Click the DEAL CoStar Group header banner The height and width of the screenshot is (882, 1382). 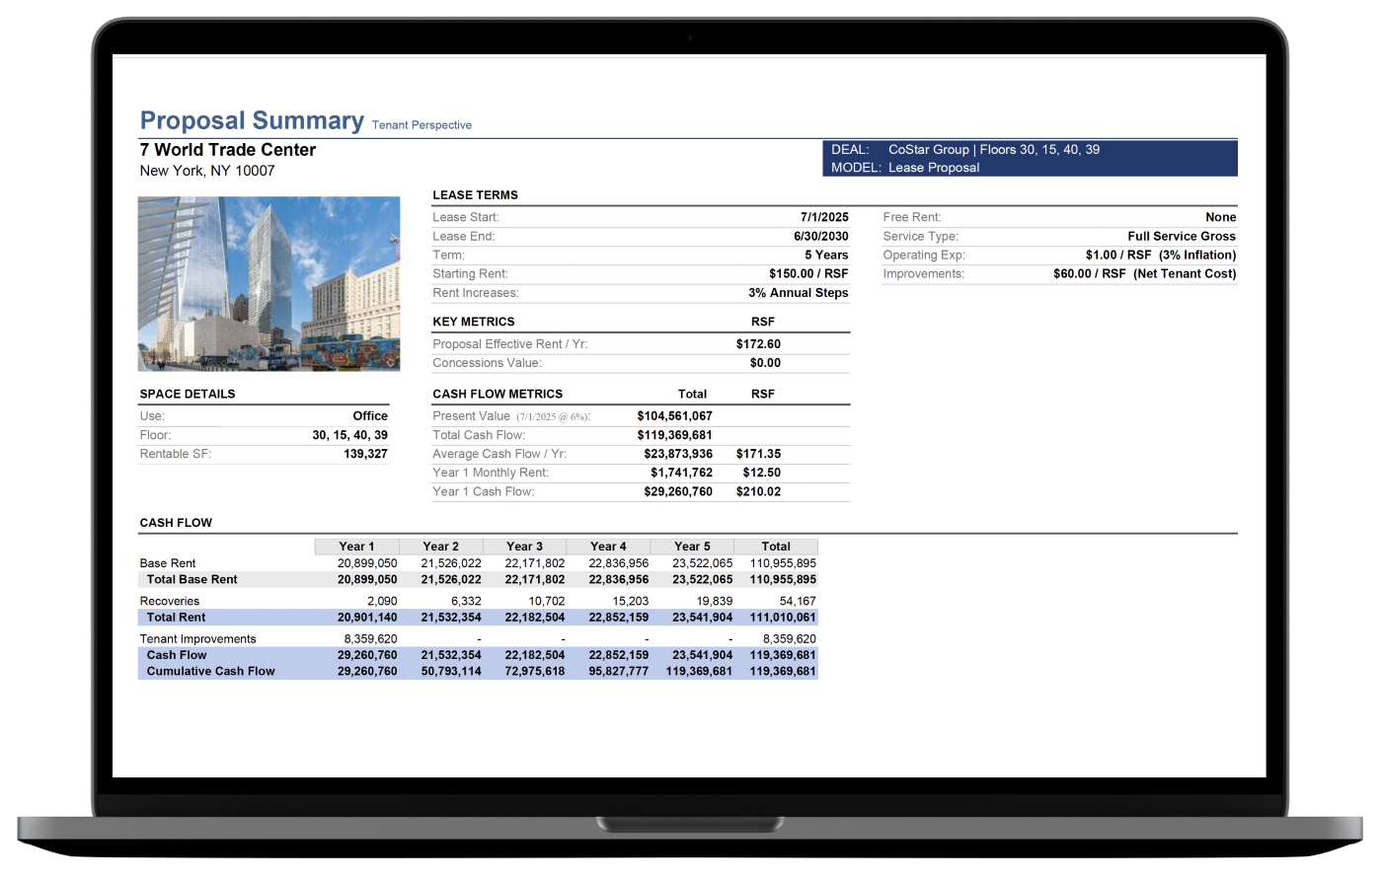pyautogui.click(x=1029, y=158)
